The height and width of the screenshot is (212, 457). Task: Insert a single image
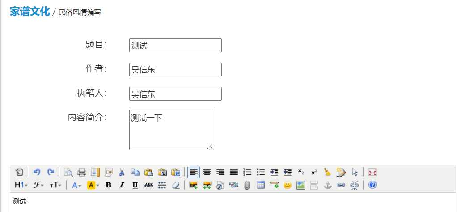tap(194, 185)
